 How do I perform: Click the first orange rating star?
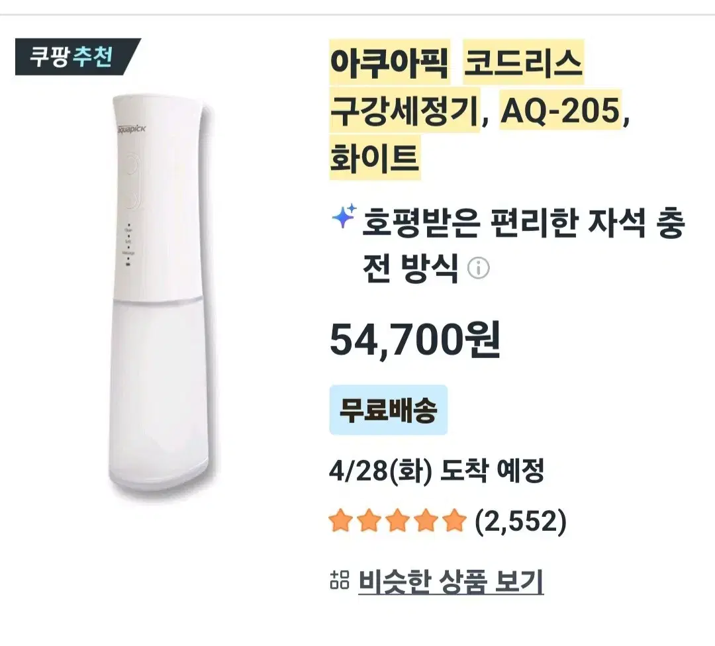pos(341,521)
